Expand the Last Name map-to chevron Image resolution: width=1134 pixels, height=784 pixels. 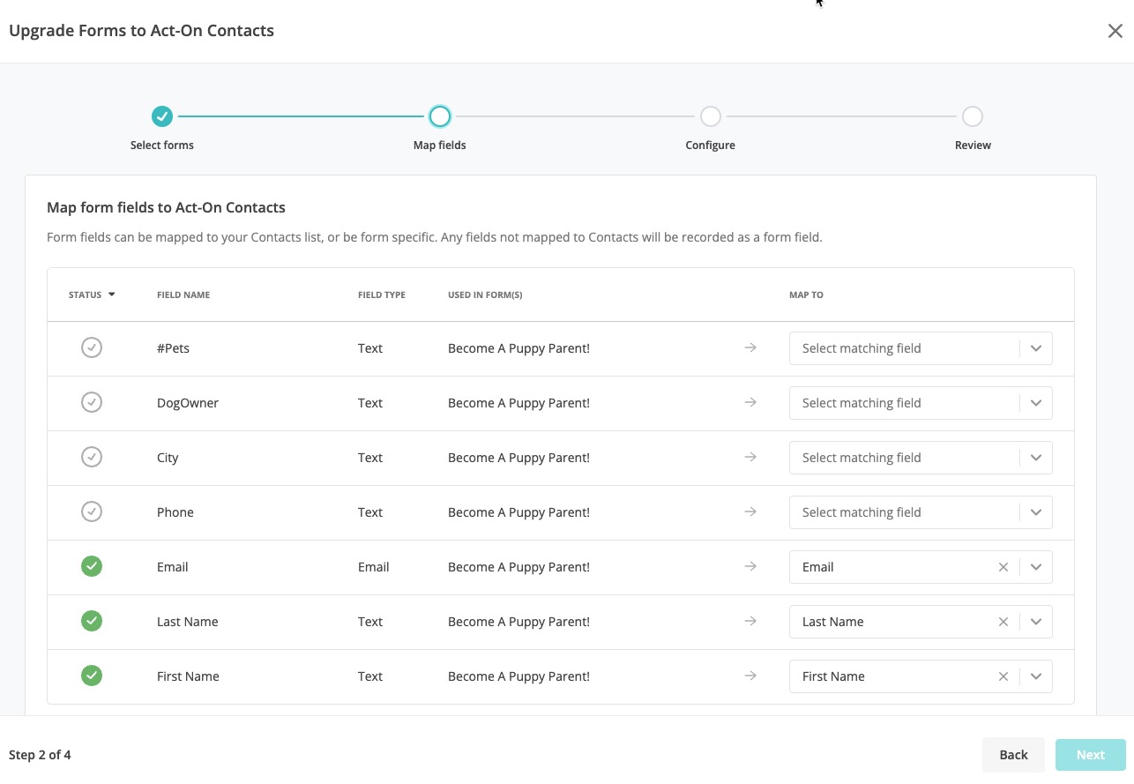click(1036, 622)
